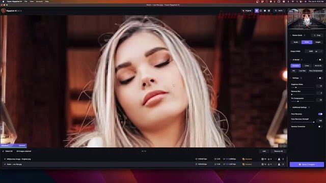This screenshot has width=326, height=183.
Task: Click the Settings info icon
Action: click(301, 78)
